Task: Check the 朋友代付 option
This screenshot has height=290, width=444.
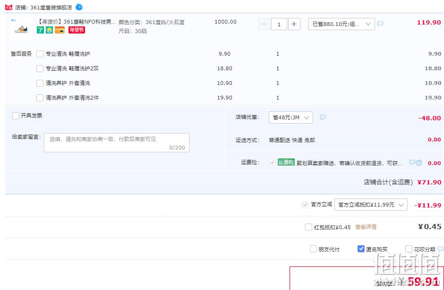Action: 313,249
